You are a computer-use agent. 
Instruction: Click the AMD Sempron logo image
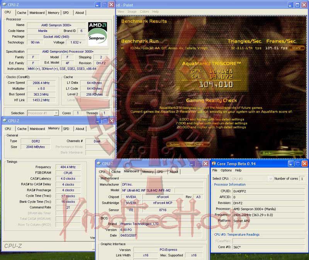98,34
